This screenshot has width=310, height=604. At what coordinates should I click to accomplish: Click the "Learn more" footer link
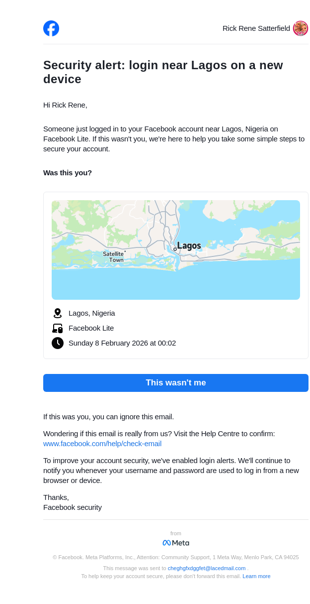click(x=256, y=576)
